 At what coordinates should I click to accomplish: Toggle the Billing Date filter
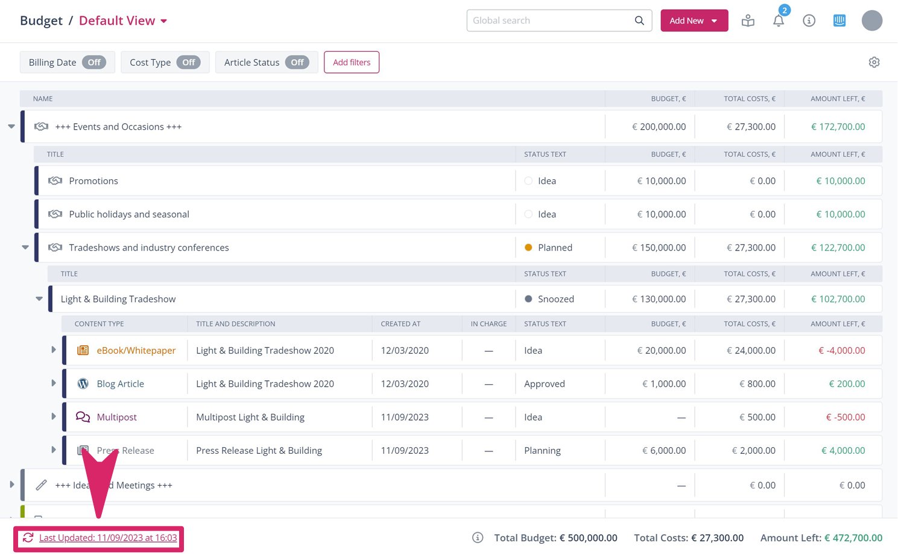tap(94, 62)
